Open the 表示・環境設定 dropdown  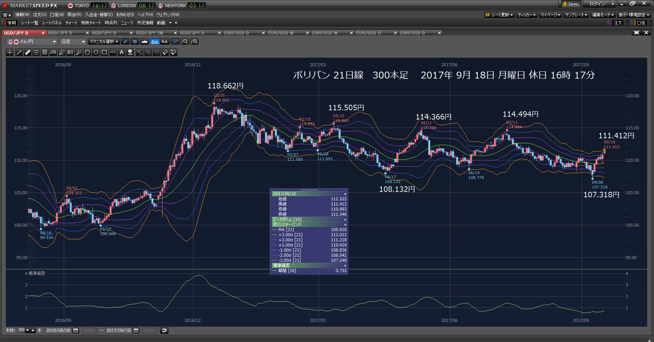(x=634, y=15)
